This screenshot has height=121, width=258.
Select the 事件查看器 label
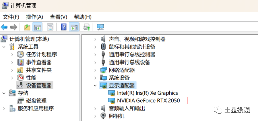(x=39, y=62)
